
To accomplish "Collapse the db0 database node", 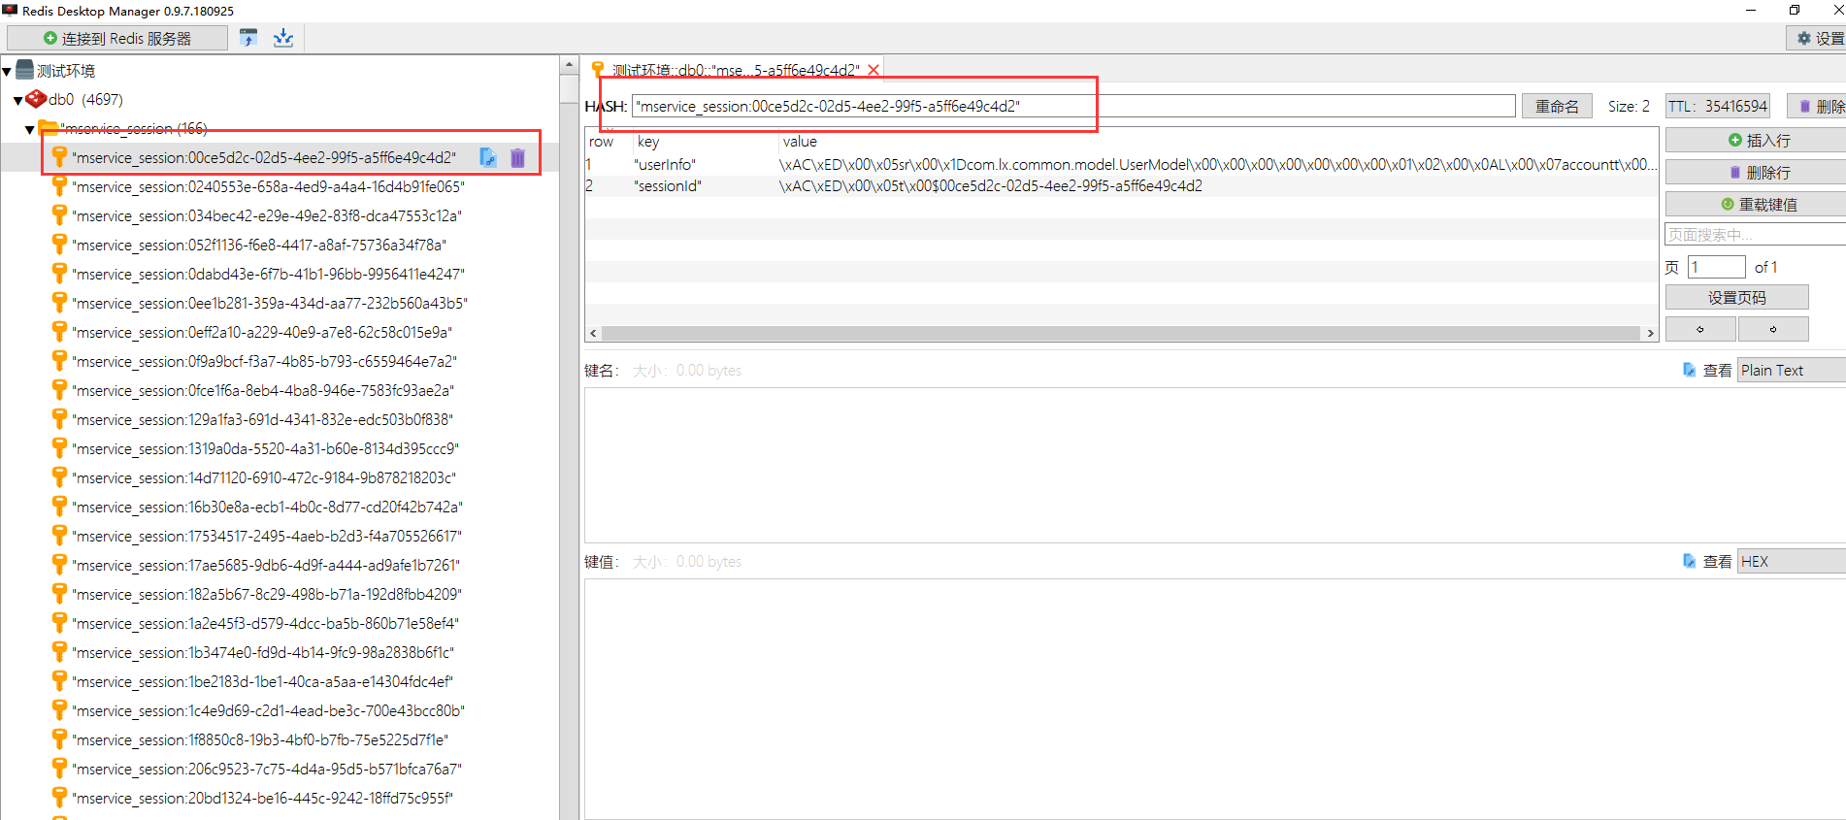I will pyautogui.click(x=17, y=100).
